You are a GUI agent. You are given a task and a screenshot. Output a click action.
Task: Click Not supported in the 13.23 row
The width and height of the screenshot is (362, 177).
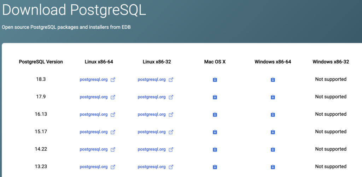[331, 166]
